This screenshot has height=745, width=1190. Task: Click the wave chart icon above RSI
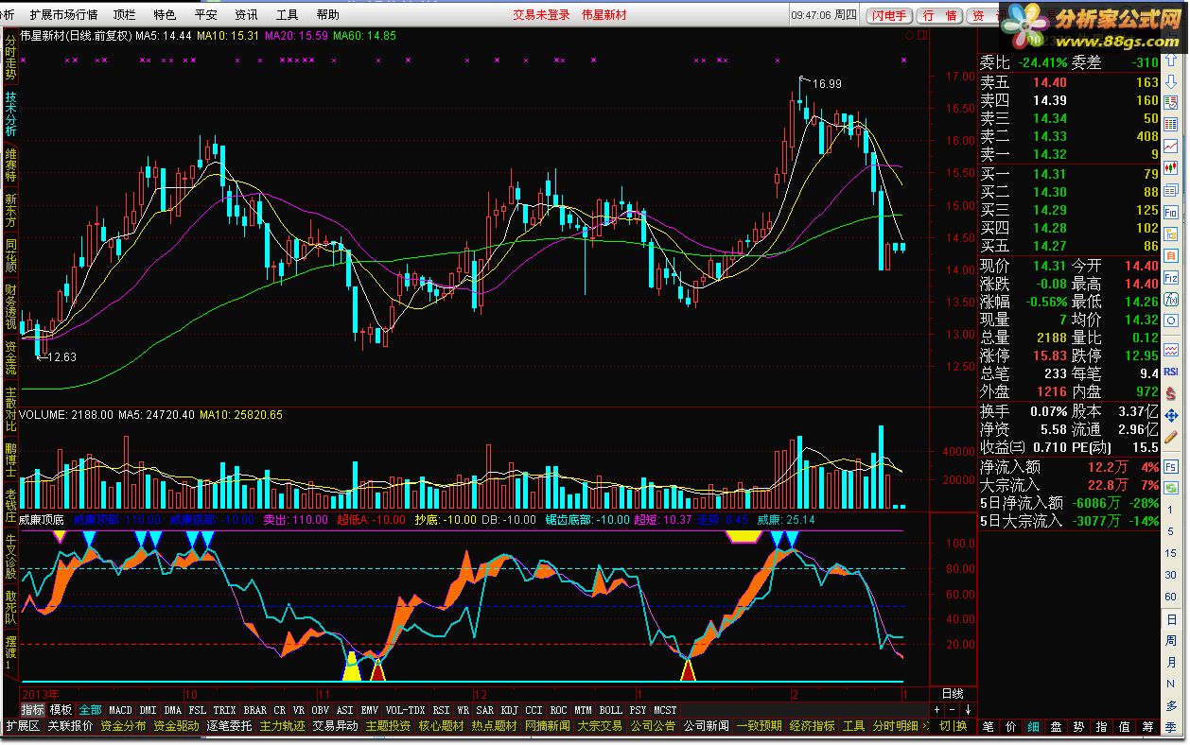1171,350
